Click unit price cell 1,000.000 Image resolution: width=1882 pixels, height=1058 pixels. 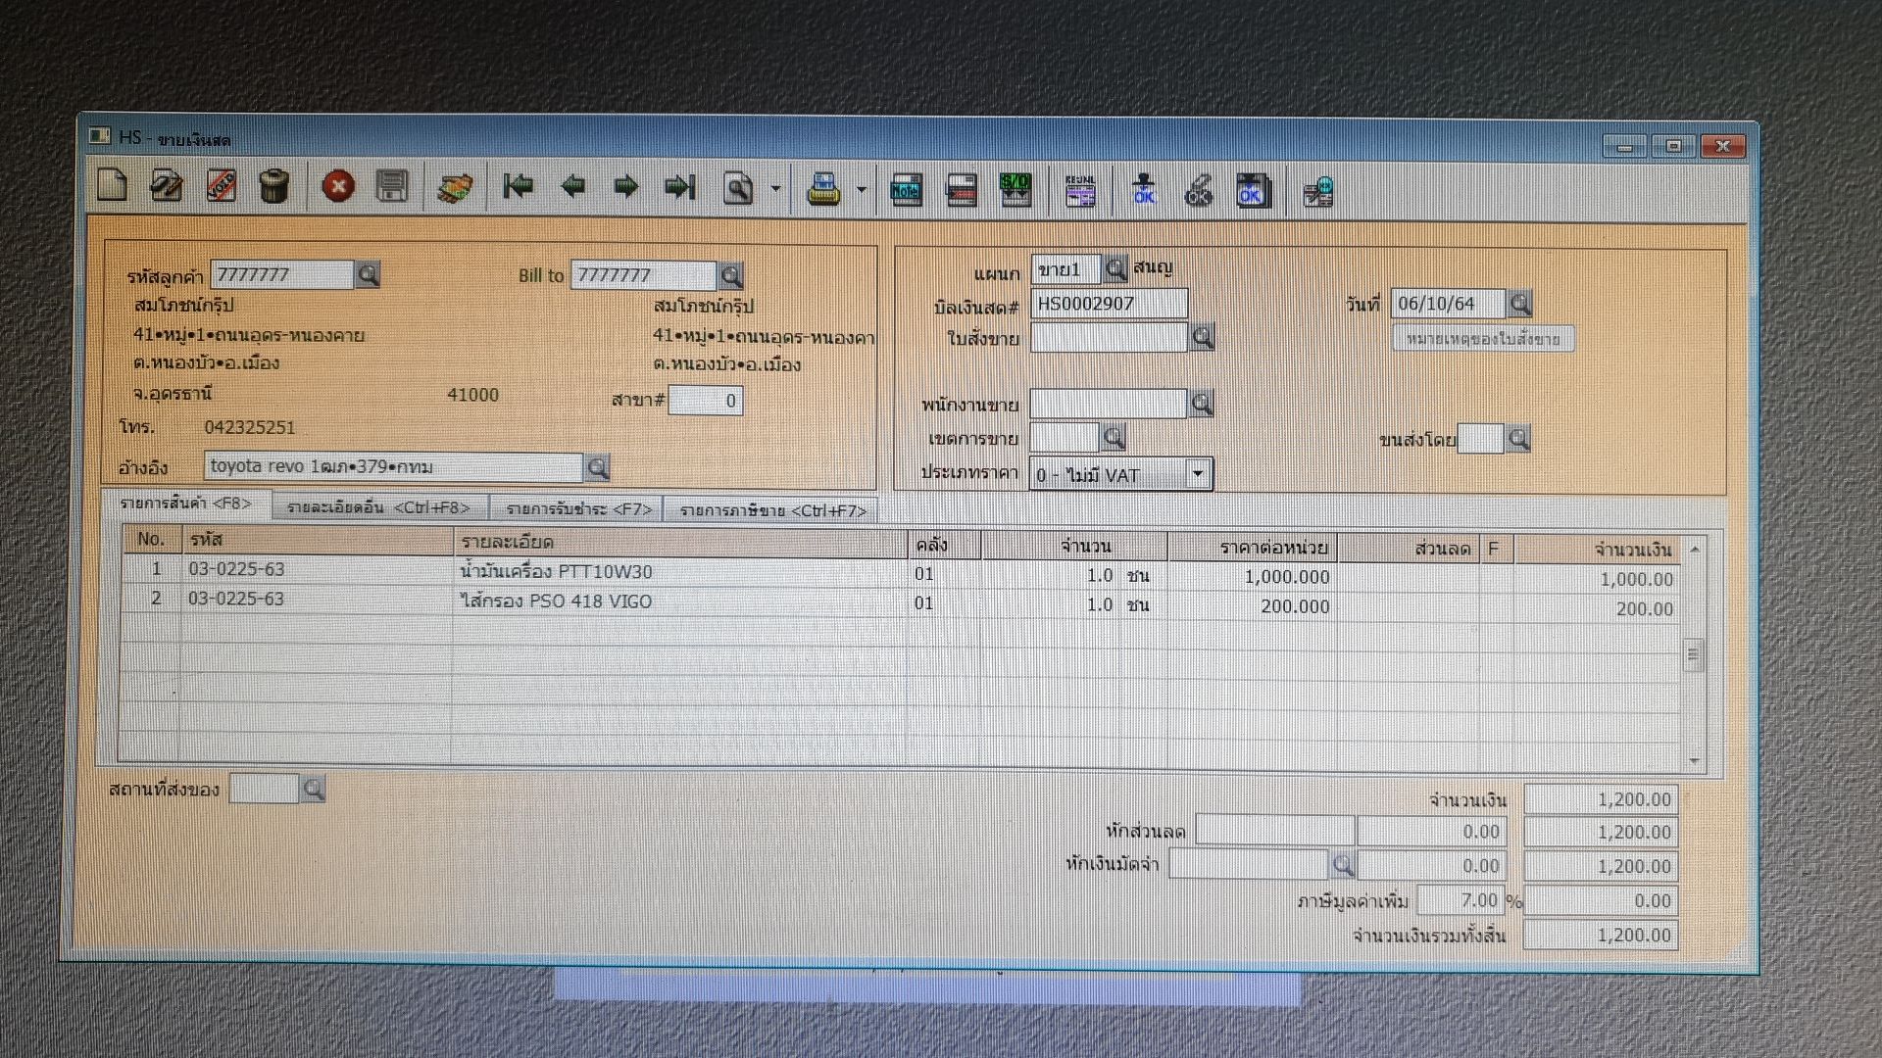pos(1254,577)
